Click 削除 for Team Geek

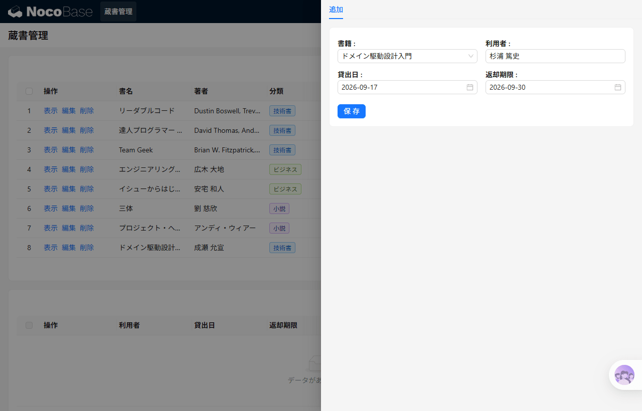[87, 150]
